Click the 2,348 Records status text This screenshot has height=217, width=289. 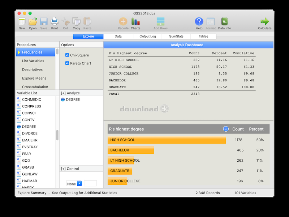(x=207, y=193)
